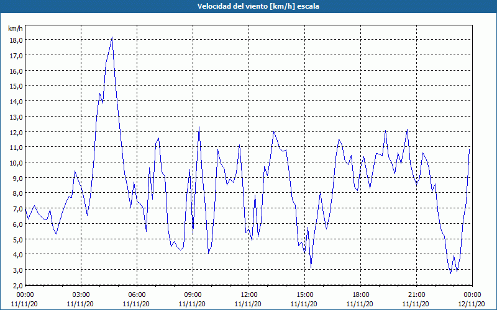Click the 7,0 y-axis label

[17, 209]
